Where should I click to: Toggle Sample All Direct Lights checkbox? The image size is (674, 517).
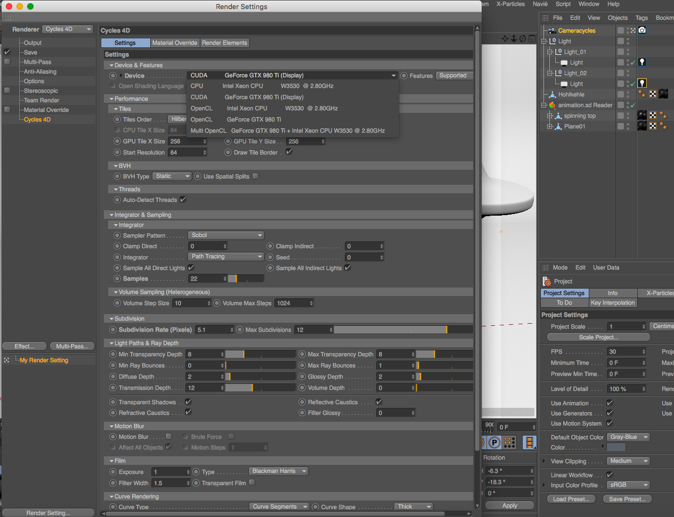point(191,268)
